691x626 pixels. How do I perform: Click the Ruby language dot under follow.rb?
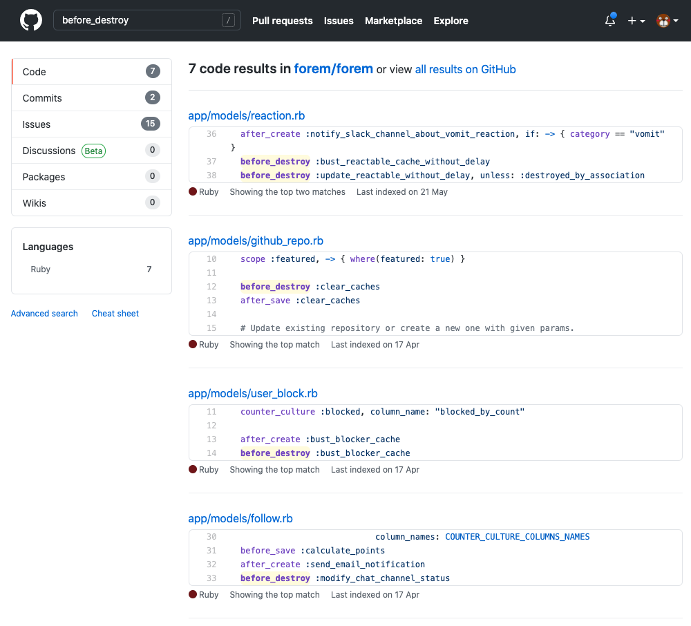coord(193,594)
